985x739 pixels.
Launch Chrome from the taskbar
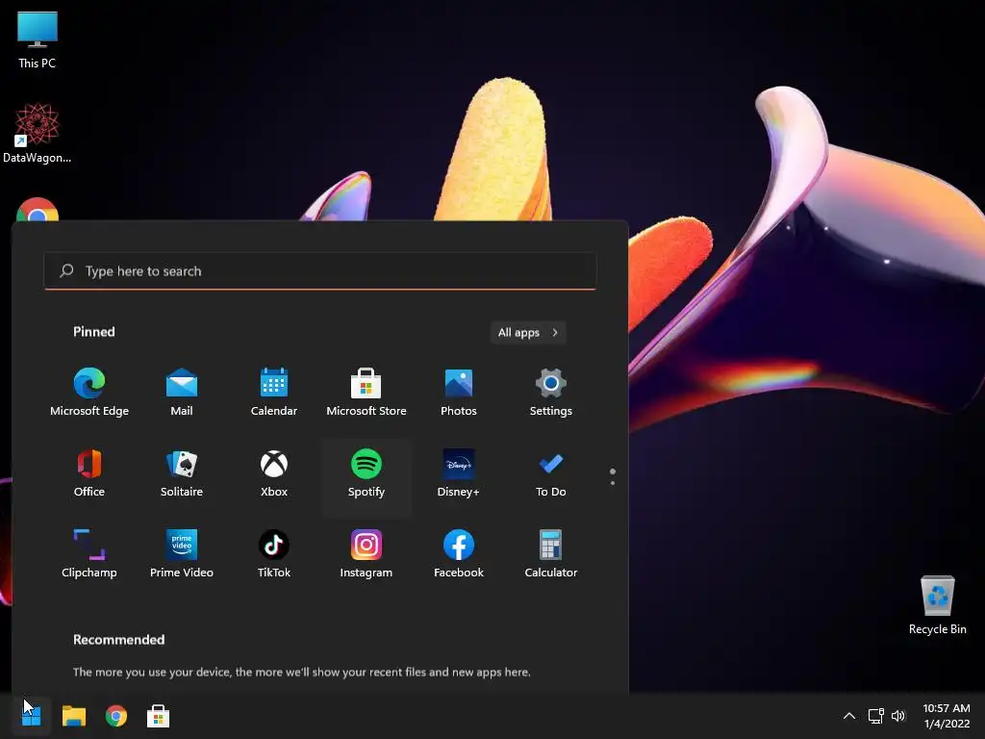tap(116, 716)
